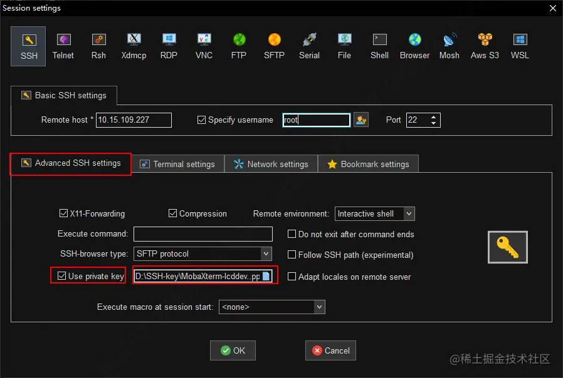Image resolution: width=563 pixels, height=378 pixels.
Task: Decrease the Port number with down arrow
Action: pos(433,123)
